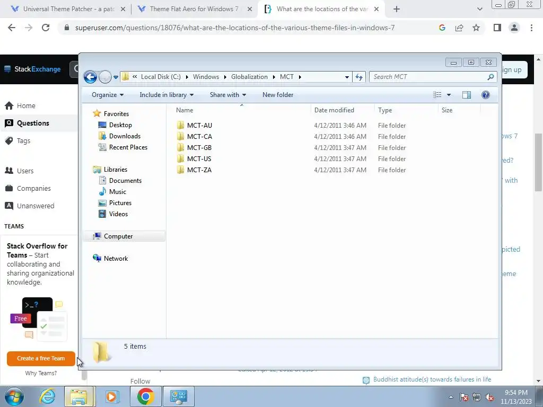Click Create a free Team button

(x=41, y=359)
